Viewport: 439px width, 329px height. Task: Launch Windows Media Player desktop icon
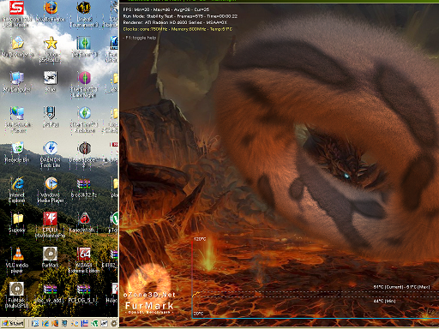tap(51, 189)
